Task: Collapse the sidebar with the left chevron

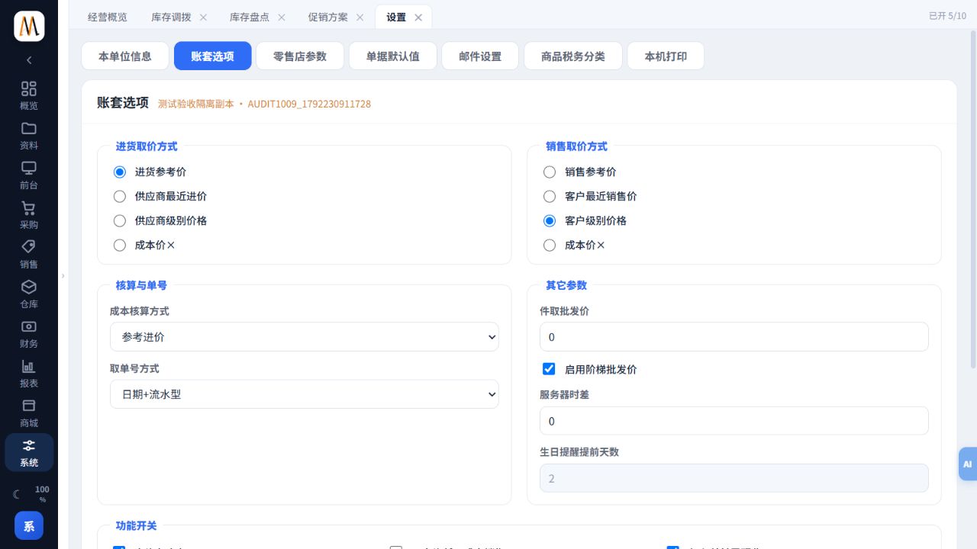Action: tap(29, 60)
